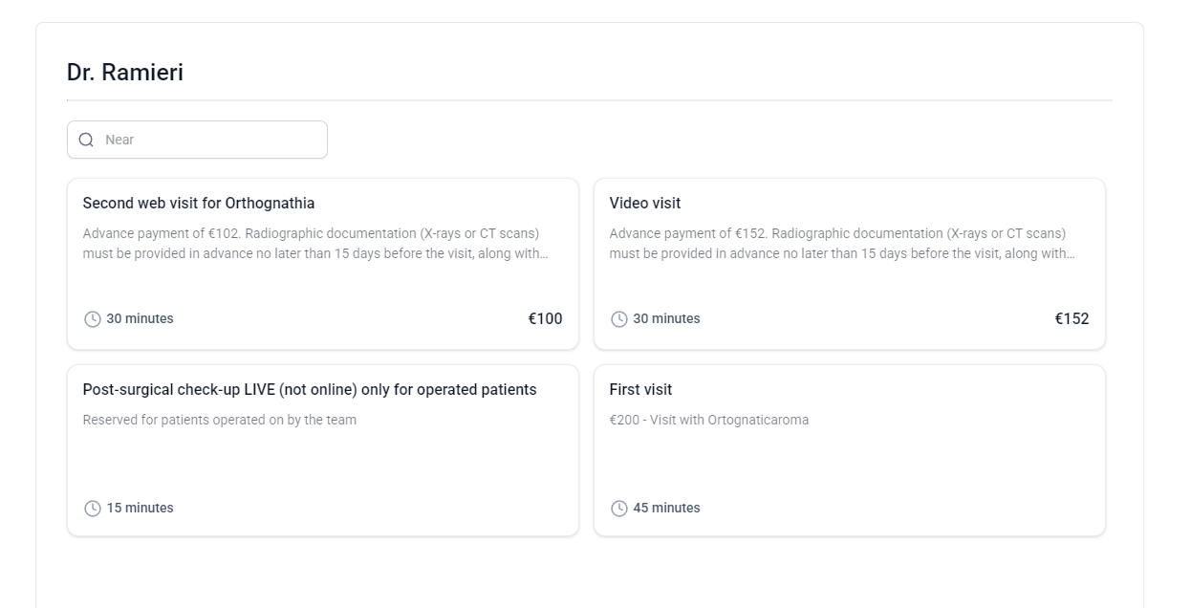
Task: Click the Advance payment of €152 description
Action: coord(842,244)
